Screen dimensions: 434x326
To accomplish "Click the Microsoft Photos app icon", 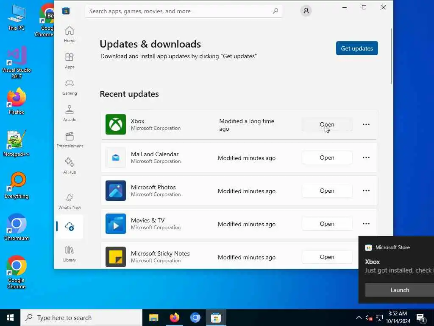I will 116,191.
